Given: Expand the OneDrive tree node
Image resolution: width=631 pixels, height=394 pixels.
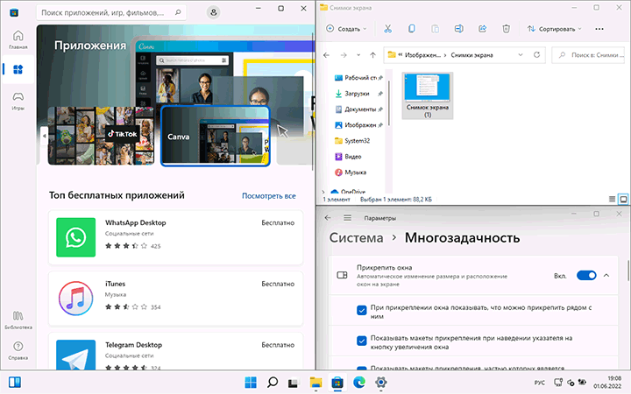Looking at the screenshot, I should pos(323,192).
